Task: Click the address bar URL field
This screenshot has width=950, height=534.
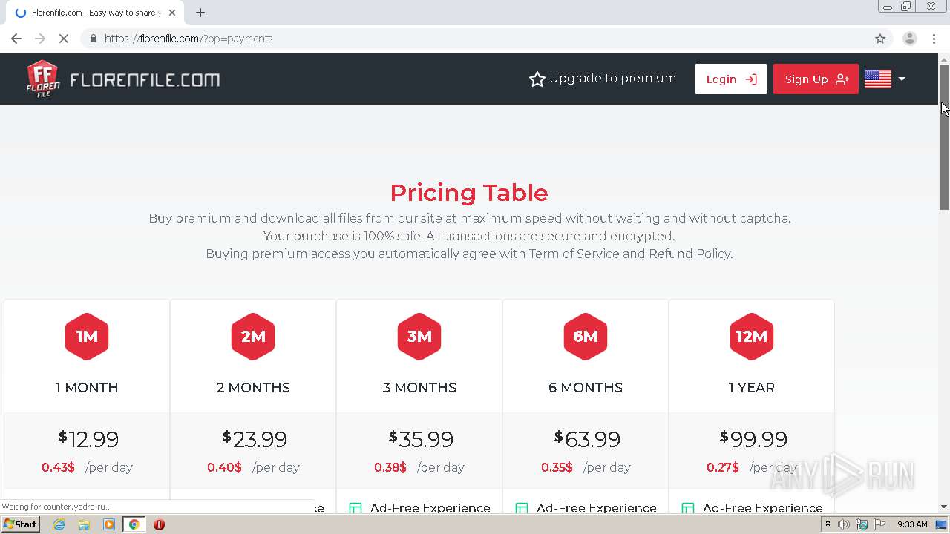Action: point(475,39)
